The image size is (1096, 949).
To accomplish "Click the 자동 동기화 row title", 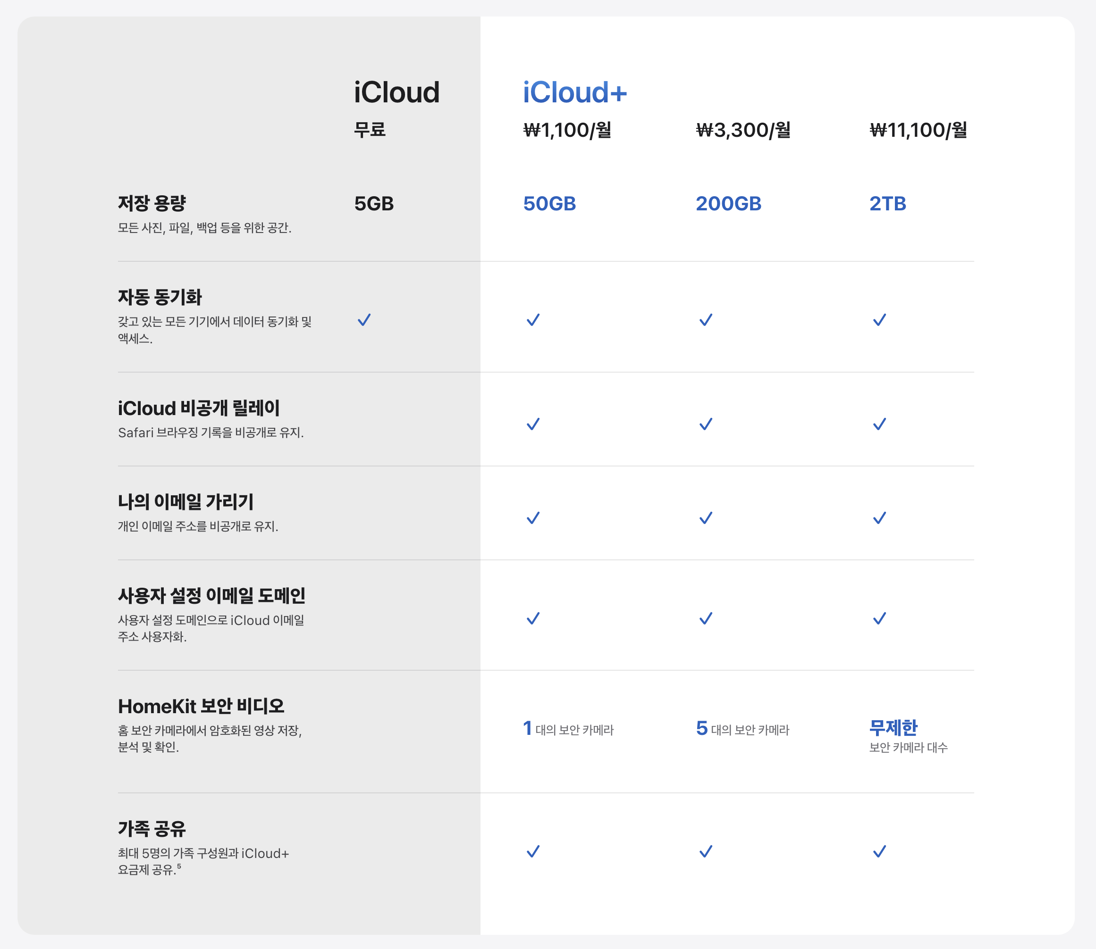I will tap(160, 298).
